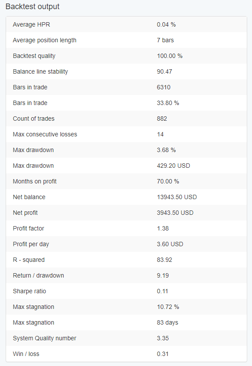Viewport: 252px width, 366px height.
Task: Select the System Quality number value 3.35
Action: [163, 338]
